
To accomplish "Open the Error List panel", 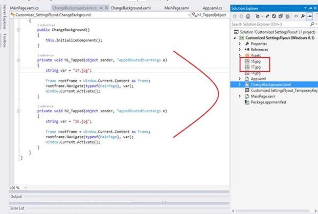I will click(x=17, y=208).
